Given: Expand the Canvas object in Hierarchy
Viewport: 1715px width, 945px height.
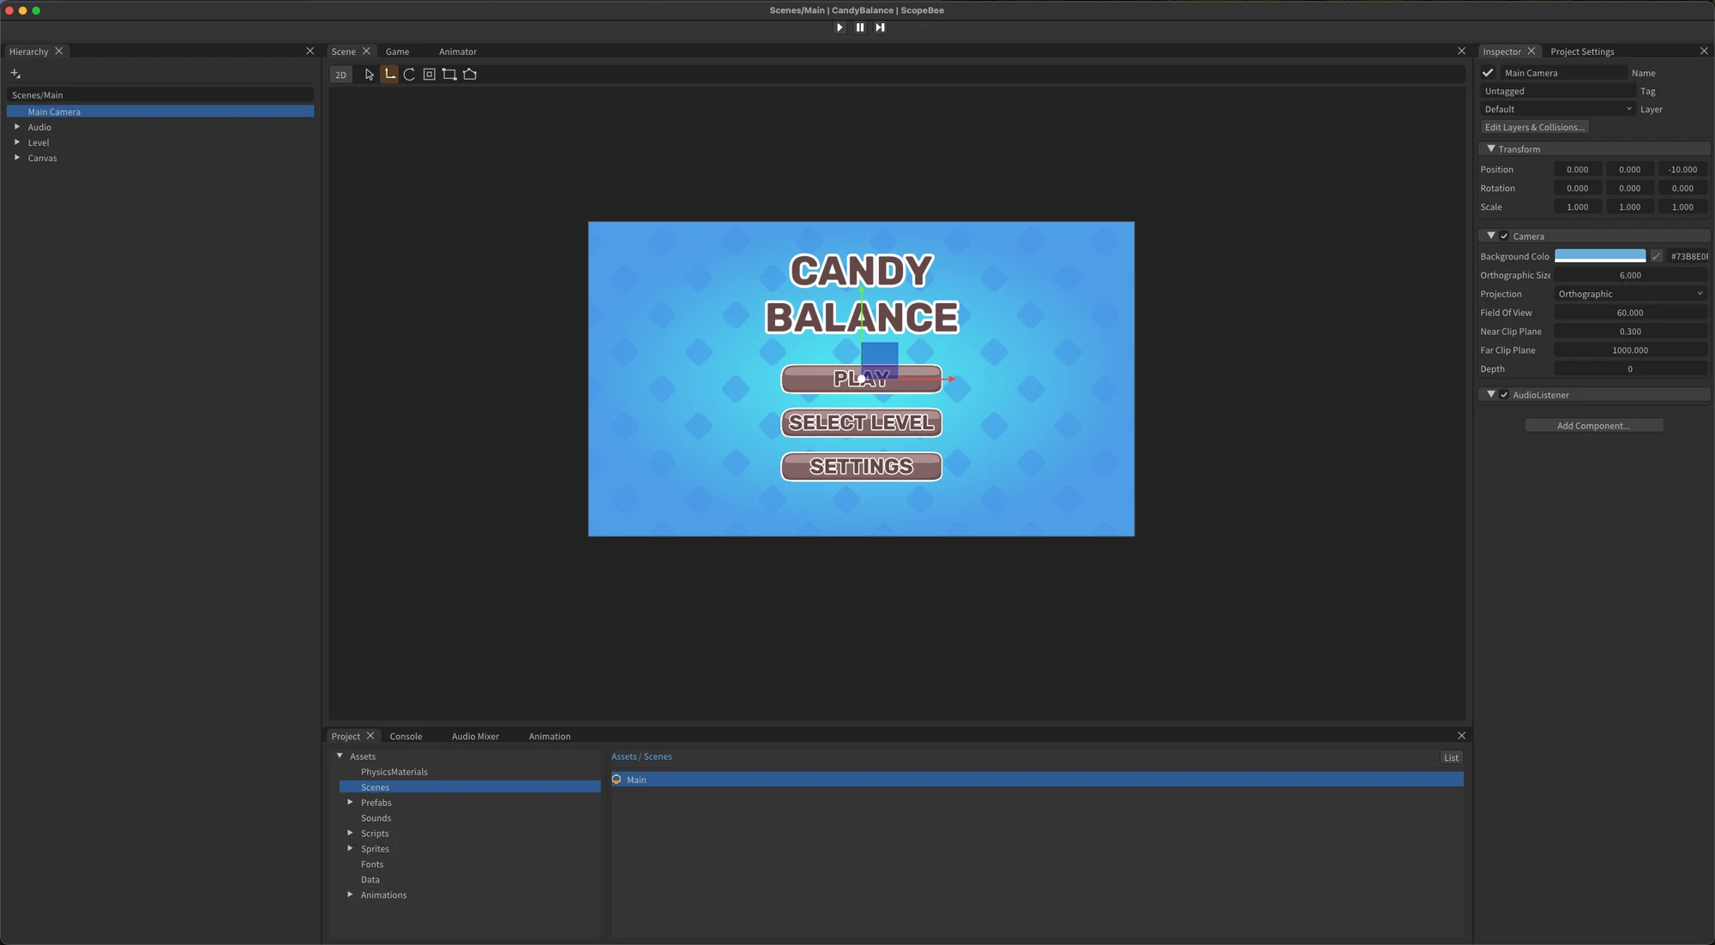Looking at the screenshot, I should pos(17,158).
